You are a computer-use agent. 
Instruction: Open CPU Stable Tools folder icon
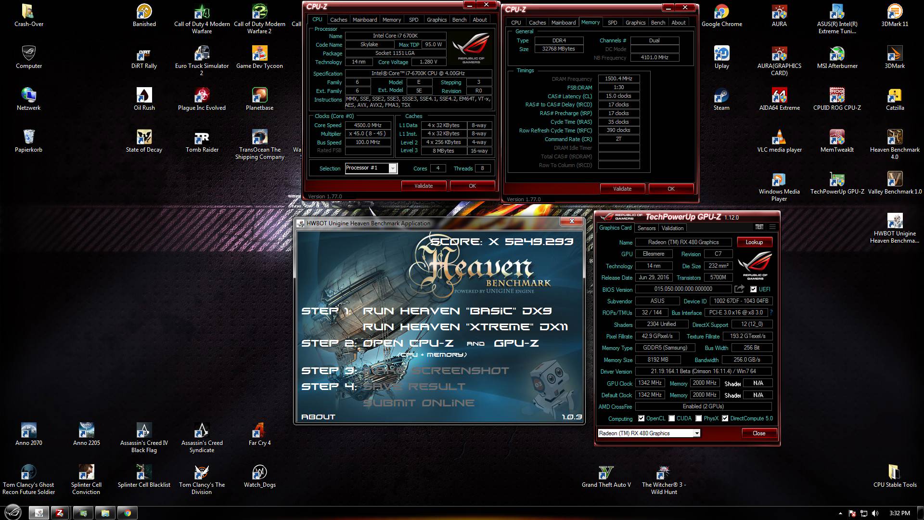coord(895,477)
